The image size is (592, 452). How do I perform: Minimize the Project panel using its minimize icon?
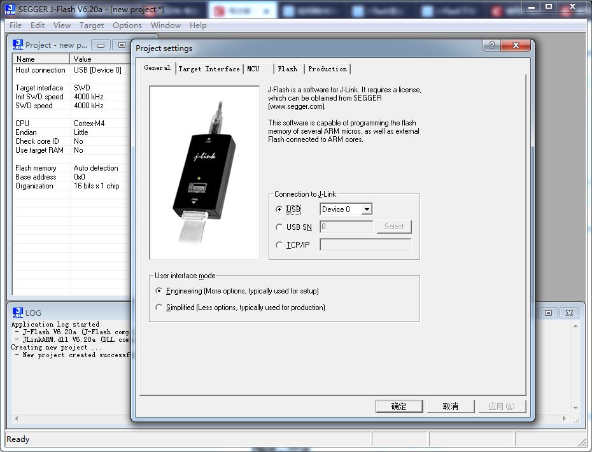click(101, 45)
